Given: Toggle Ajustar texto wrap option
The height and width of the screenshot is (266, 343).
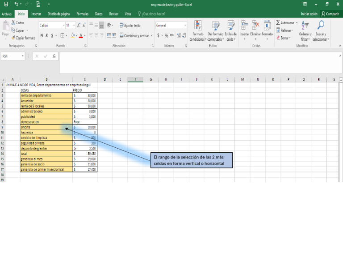Looking at the screenshot, I should click(130, 26).
